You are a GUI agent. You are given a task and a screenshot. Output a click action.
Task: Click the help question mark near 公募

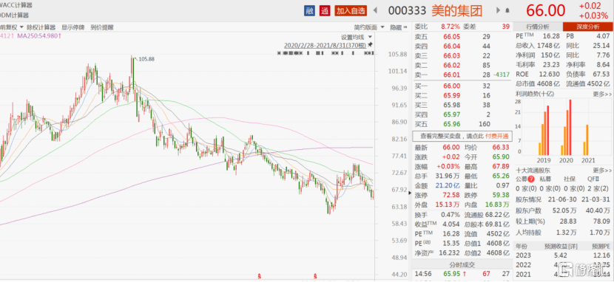pos(531,179)
